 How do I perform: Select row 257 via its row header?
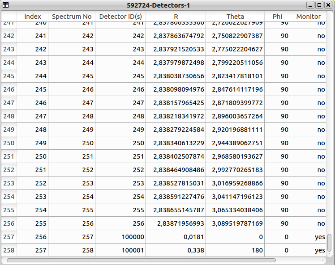pos(9,237)
